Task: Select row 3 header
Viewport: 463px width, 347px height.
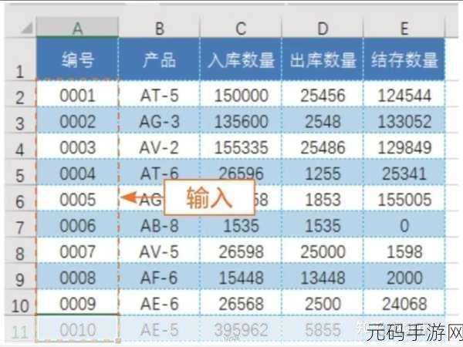Action: pyautogui.click(x=20, y=120)
